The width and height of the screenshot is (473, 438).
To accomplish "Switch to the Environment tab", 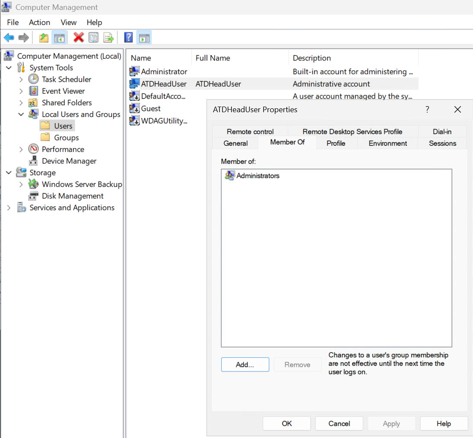I will pos(387,143).
